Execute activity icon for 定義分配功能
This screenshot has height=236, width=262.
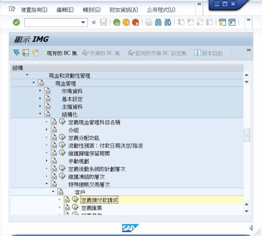coord(62,138)
